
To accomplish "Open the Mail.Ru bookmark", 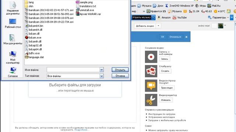I will coord(214,6).
